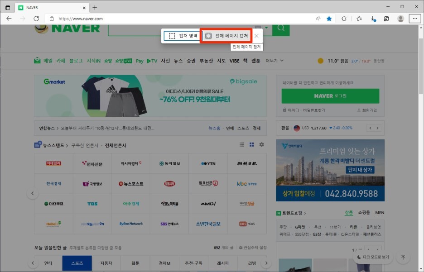Open the 쇼핑LIVE menu item

[x=124, y=61]
